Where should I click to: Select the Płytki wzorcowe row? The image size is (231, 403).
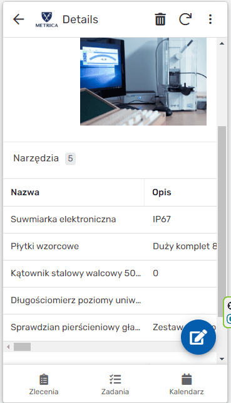110,246
